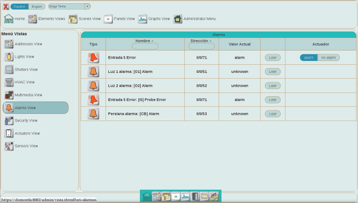Click graphs chart icon in bottom dock

(x=185, y=196)
